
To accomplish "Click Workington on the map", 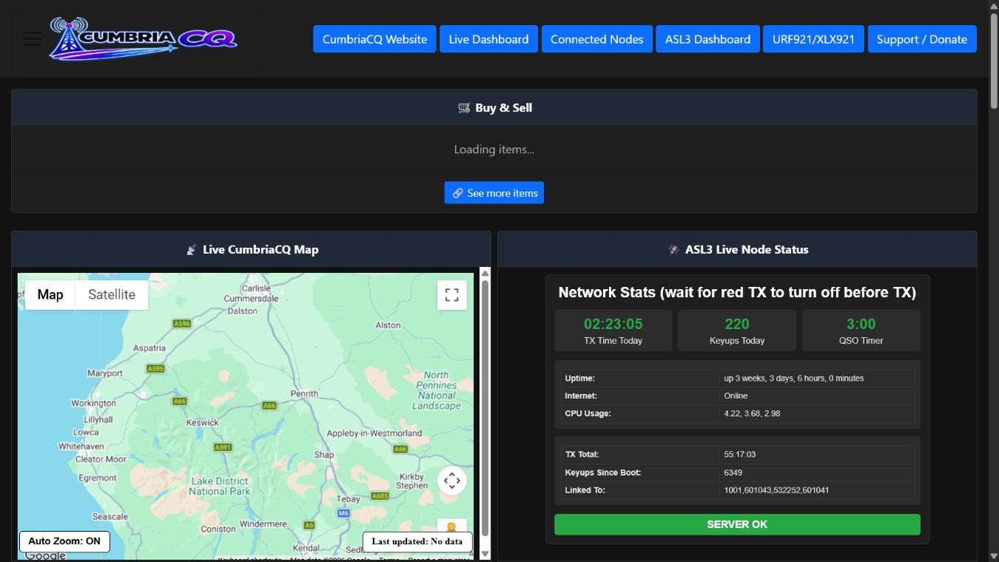I will point(93,403).
